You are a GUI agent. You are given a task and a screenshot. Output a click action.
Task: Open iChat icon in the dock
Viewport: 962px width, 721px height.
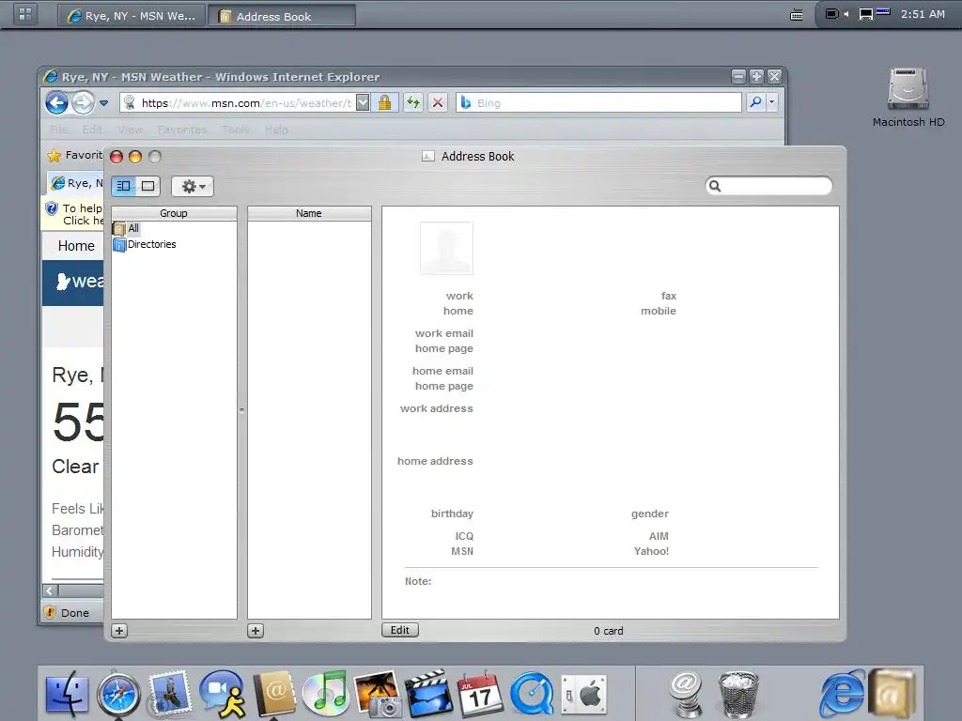point(222,694)
